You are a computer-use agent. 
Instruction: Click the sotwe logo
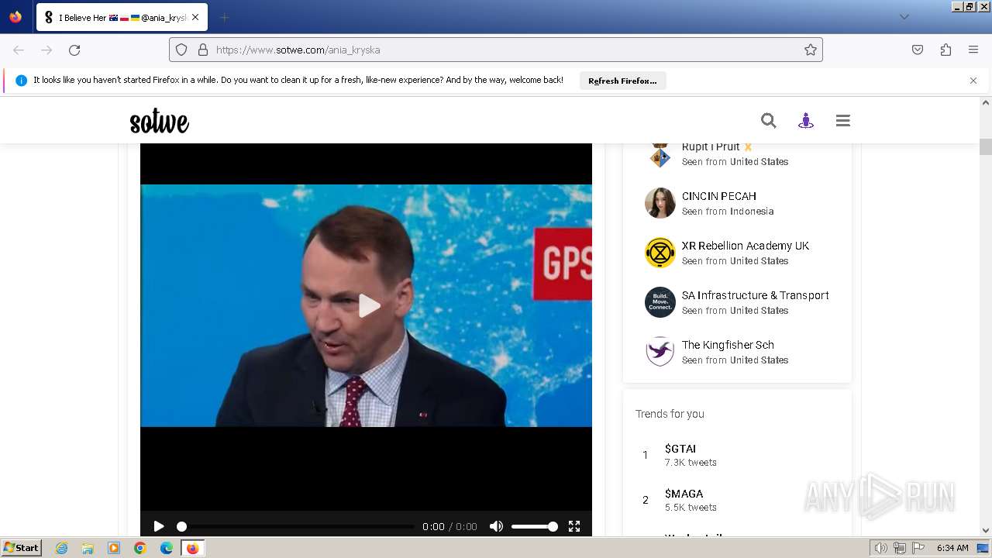[x=159, y=122]
